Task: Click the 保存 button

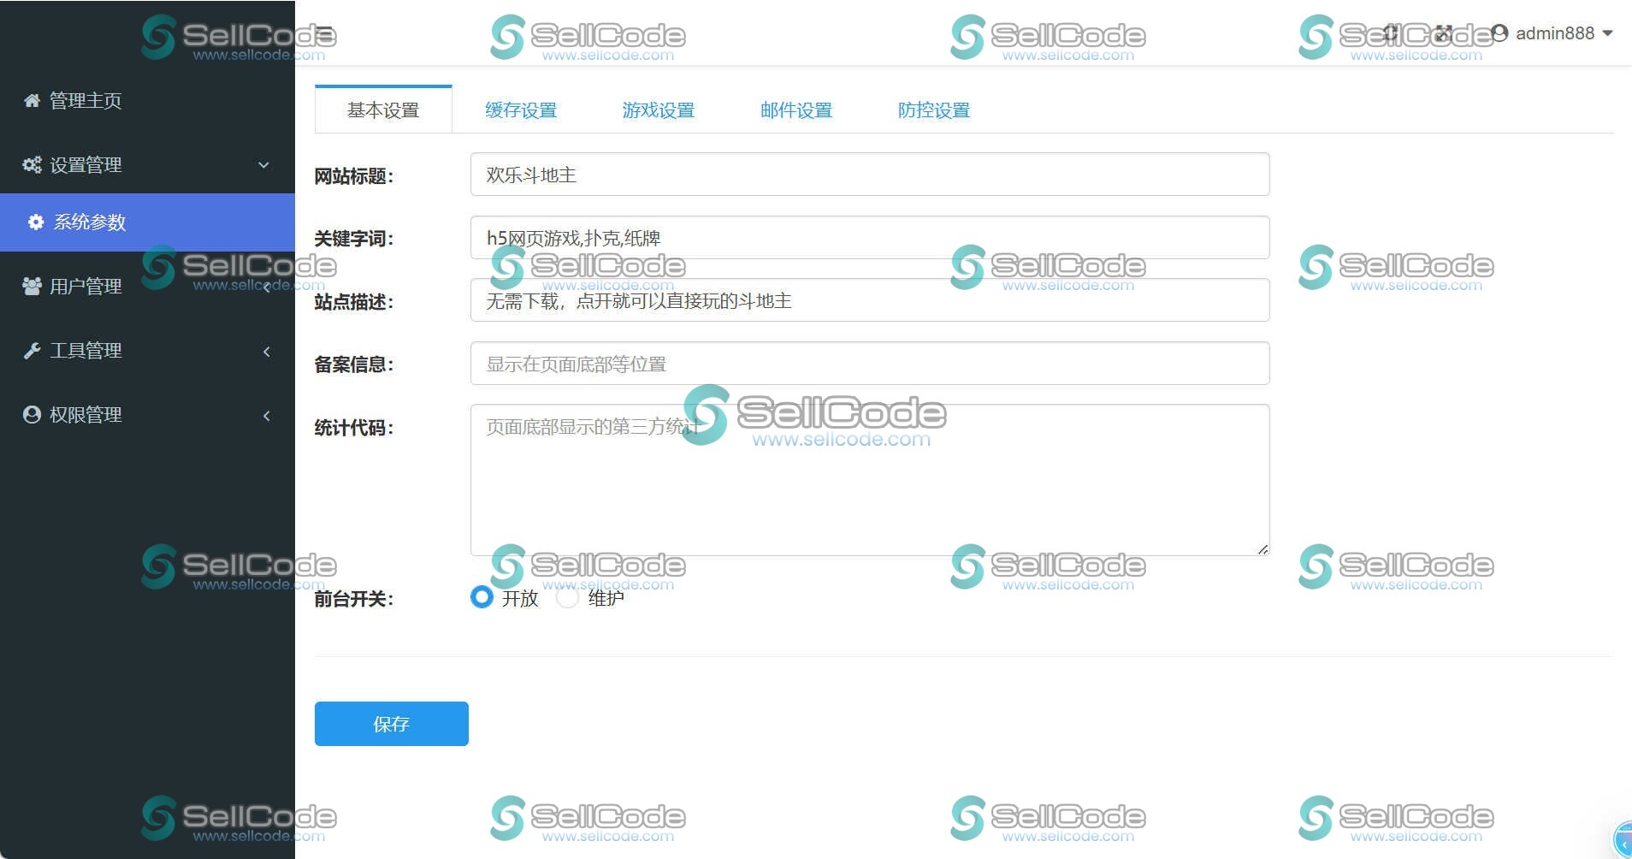Action: [391, 723]
